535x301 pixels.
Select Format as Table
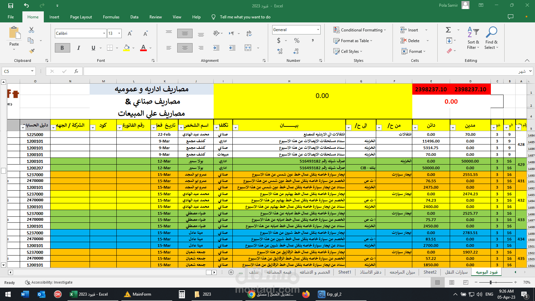pyautogui.click(x=352, y=40)
